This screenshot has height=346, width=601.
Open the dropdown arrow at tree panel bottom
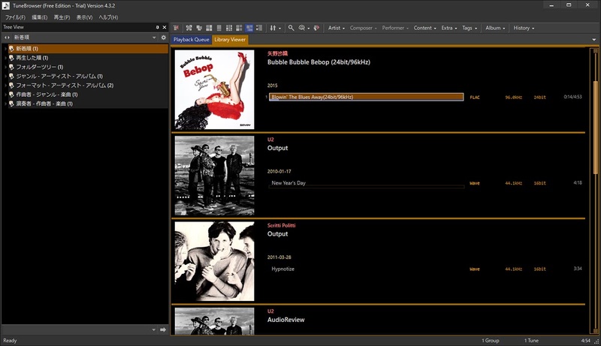154,329
